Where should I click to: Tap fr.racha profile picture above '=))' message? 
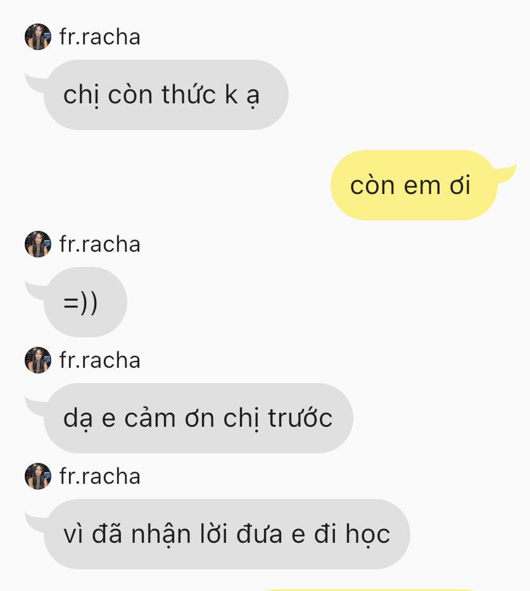click(37, 244)
